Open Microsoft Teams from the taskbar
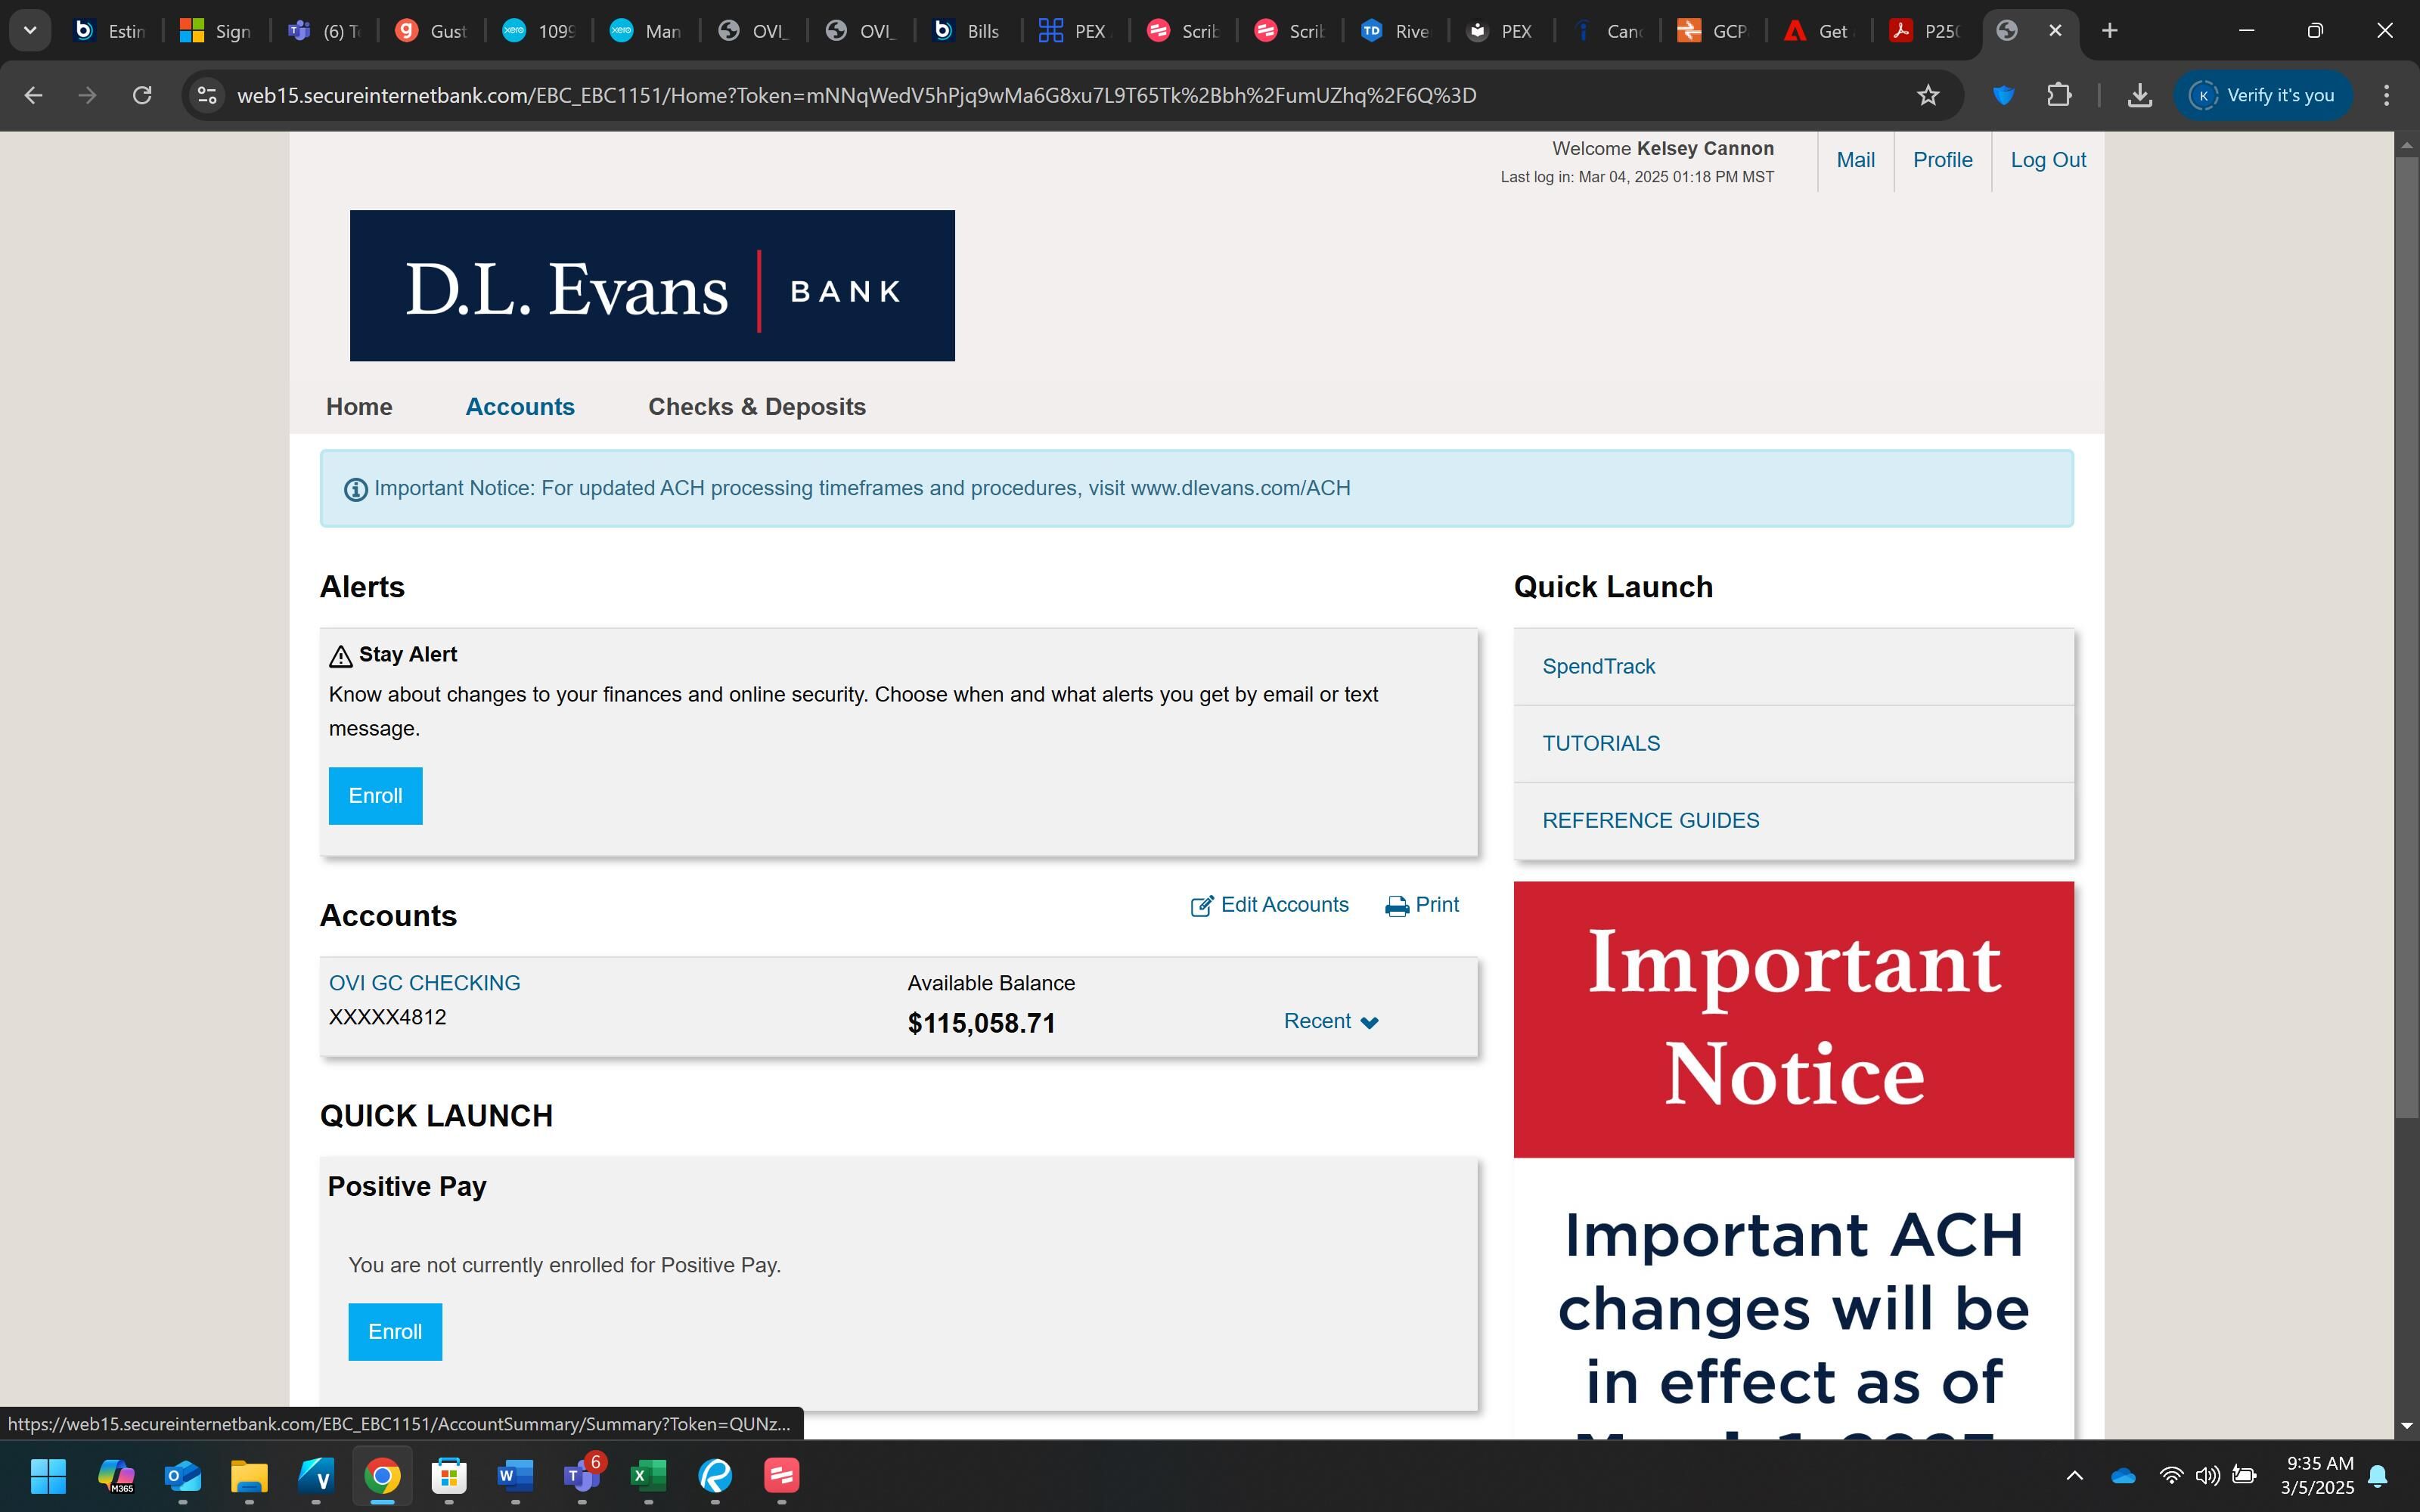 (x=581, y=1475)
